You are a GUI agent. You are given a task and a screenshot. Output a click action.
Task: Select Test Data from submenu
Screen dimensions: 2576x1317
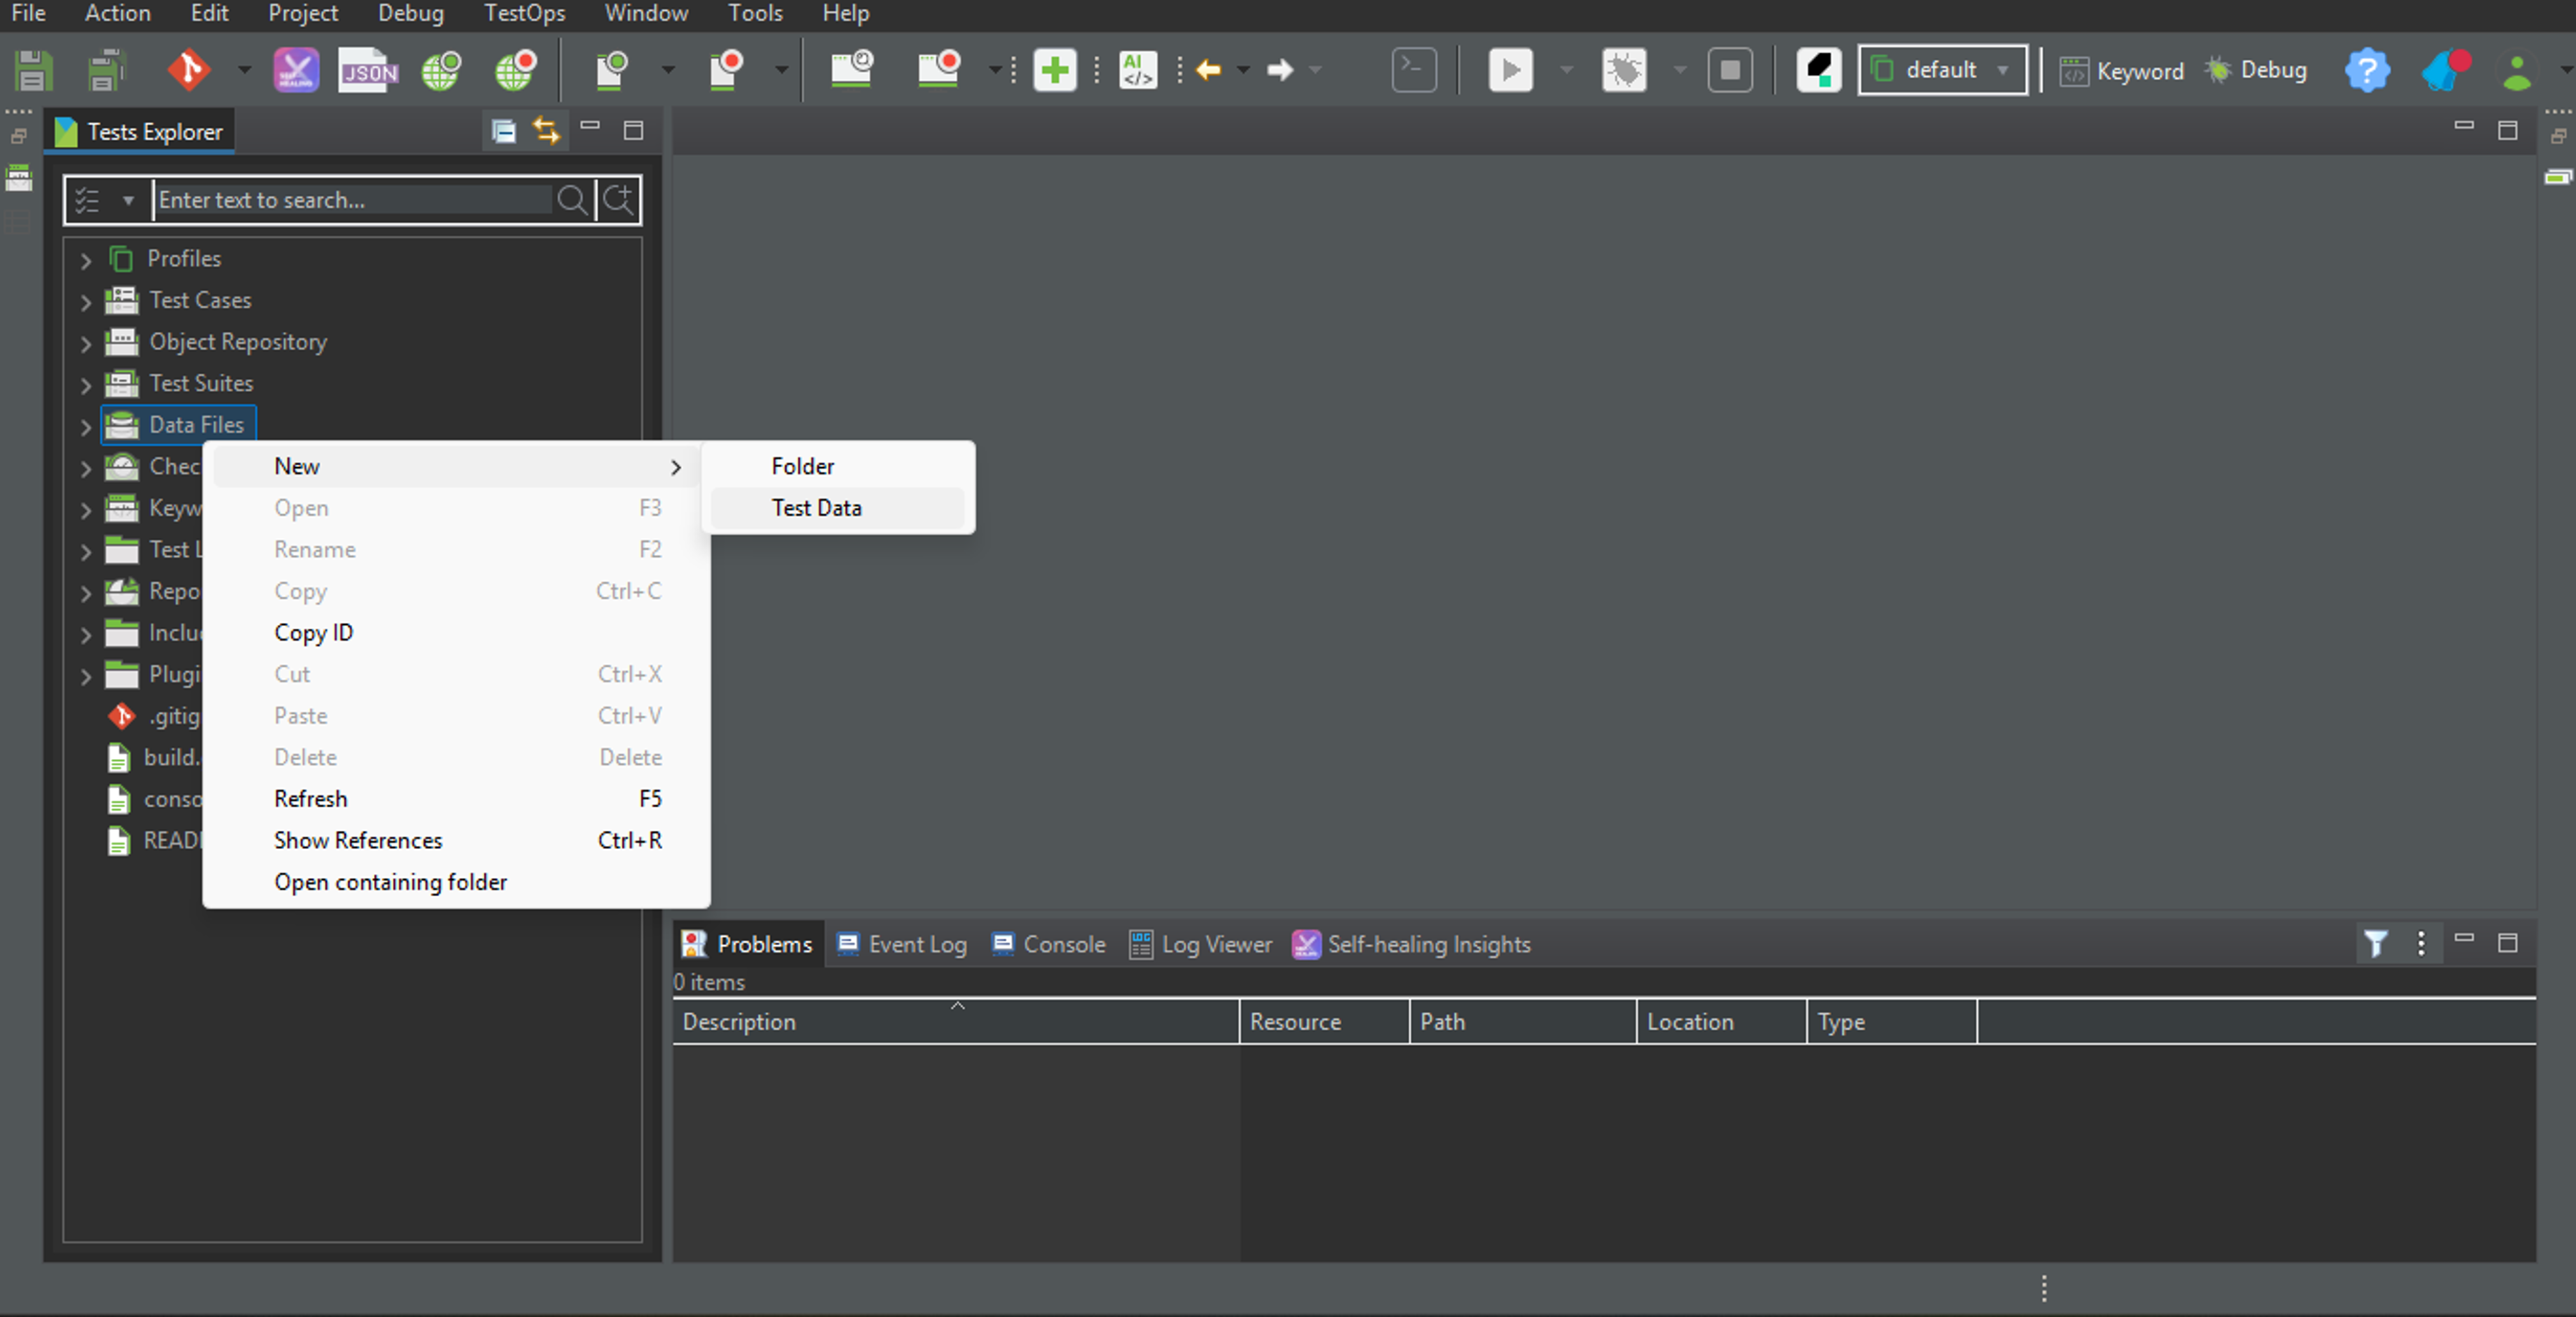pos(816,508)
